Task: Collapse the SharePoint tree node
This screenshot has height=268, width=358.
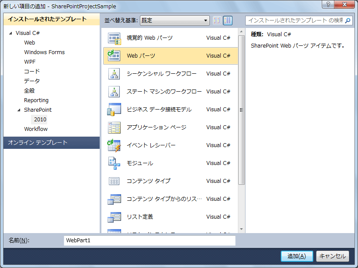Action: (x=19, y=110)
